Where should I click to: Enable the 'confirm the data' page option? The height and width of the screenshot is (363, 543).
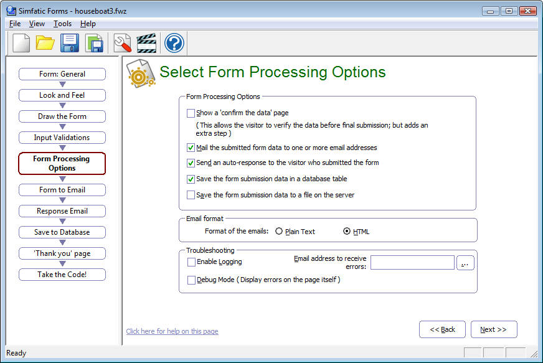[191, 112]
